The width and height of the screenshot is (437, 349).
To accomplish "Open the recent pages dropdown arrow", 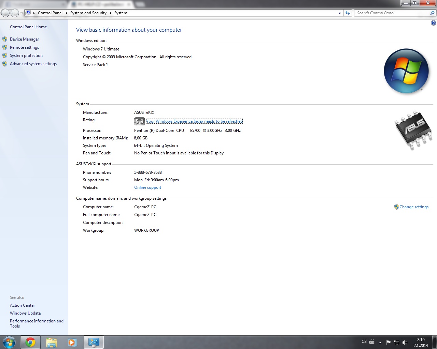I will click(x=22, y=13).
